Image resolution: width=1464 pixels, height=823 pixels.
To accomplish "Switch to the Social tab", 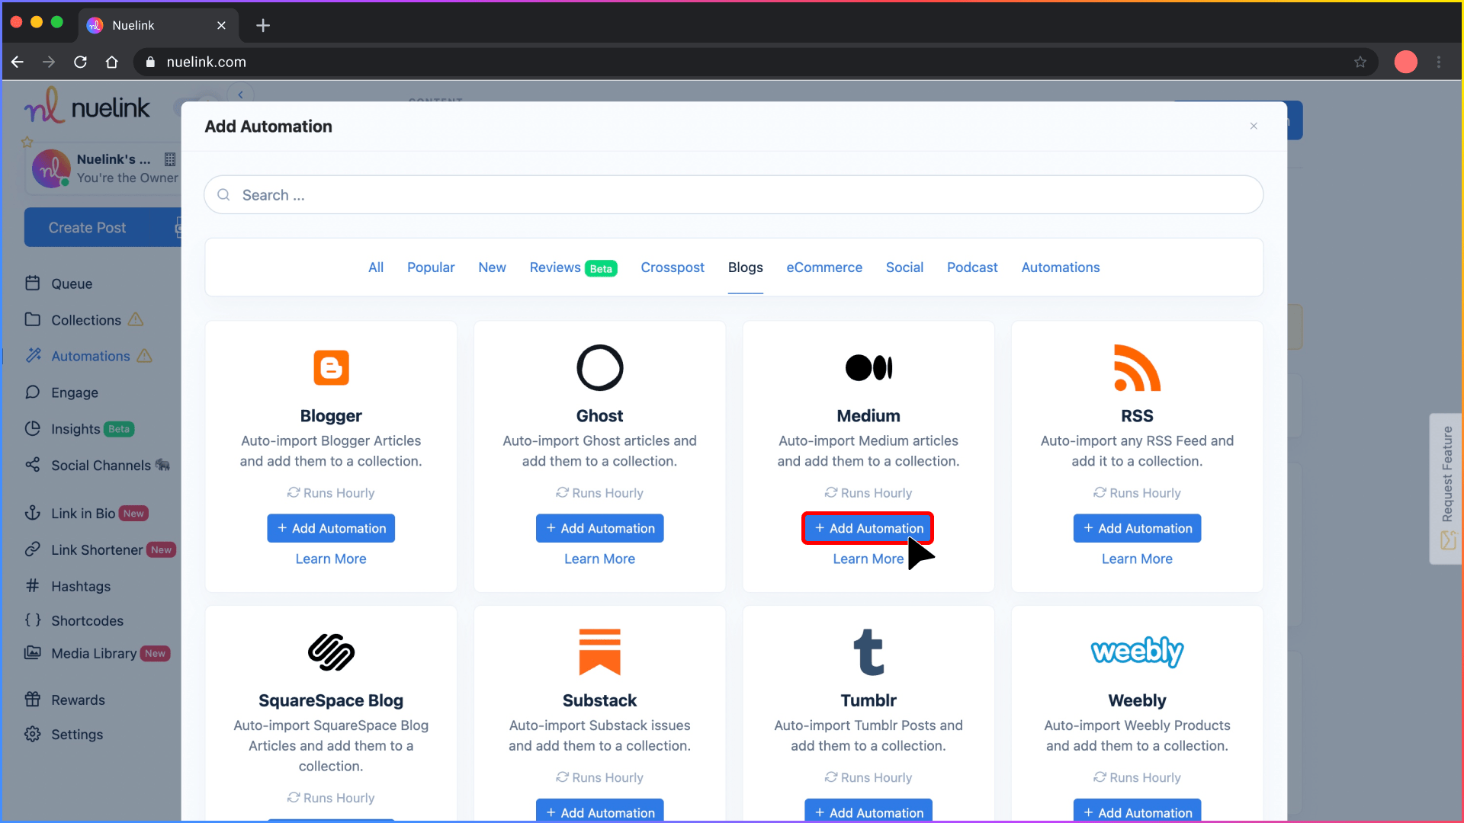I will (x=904, y=267).
